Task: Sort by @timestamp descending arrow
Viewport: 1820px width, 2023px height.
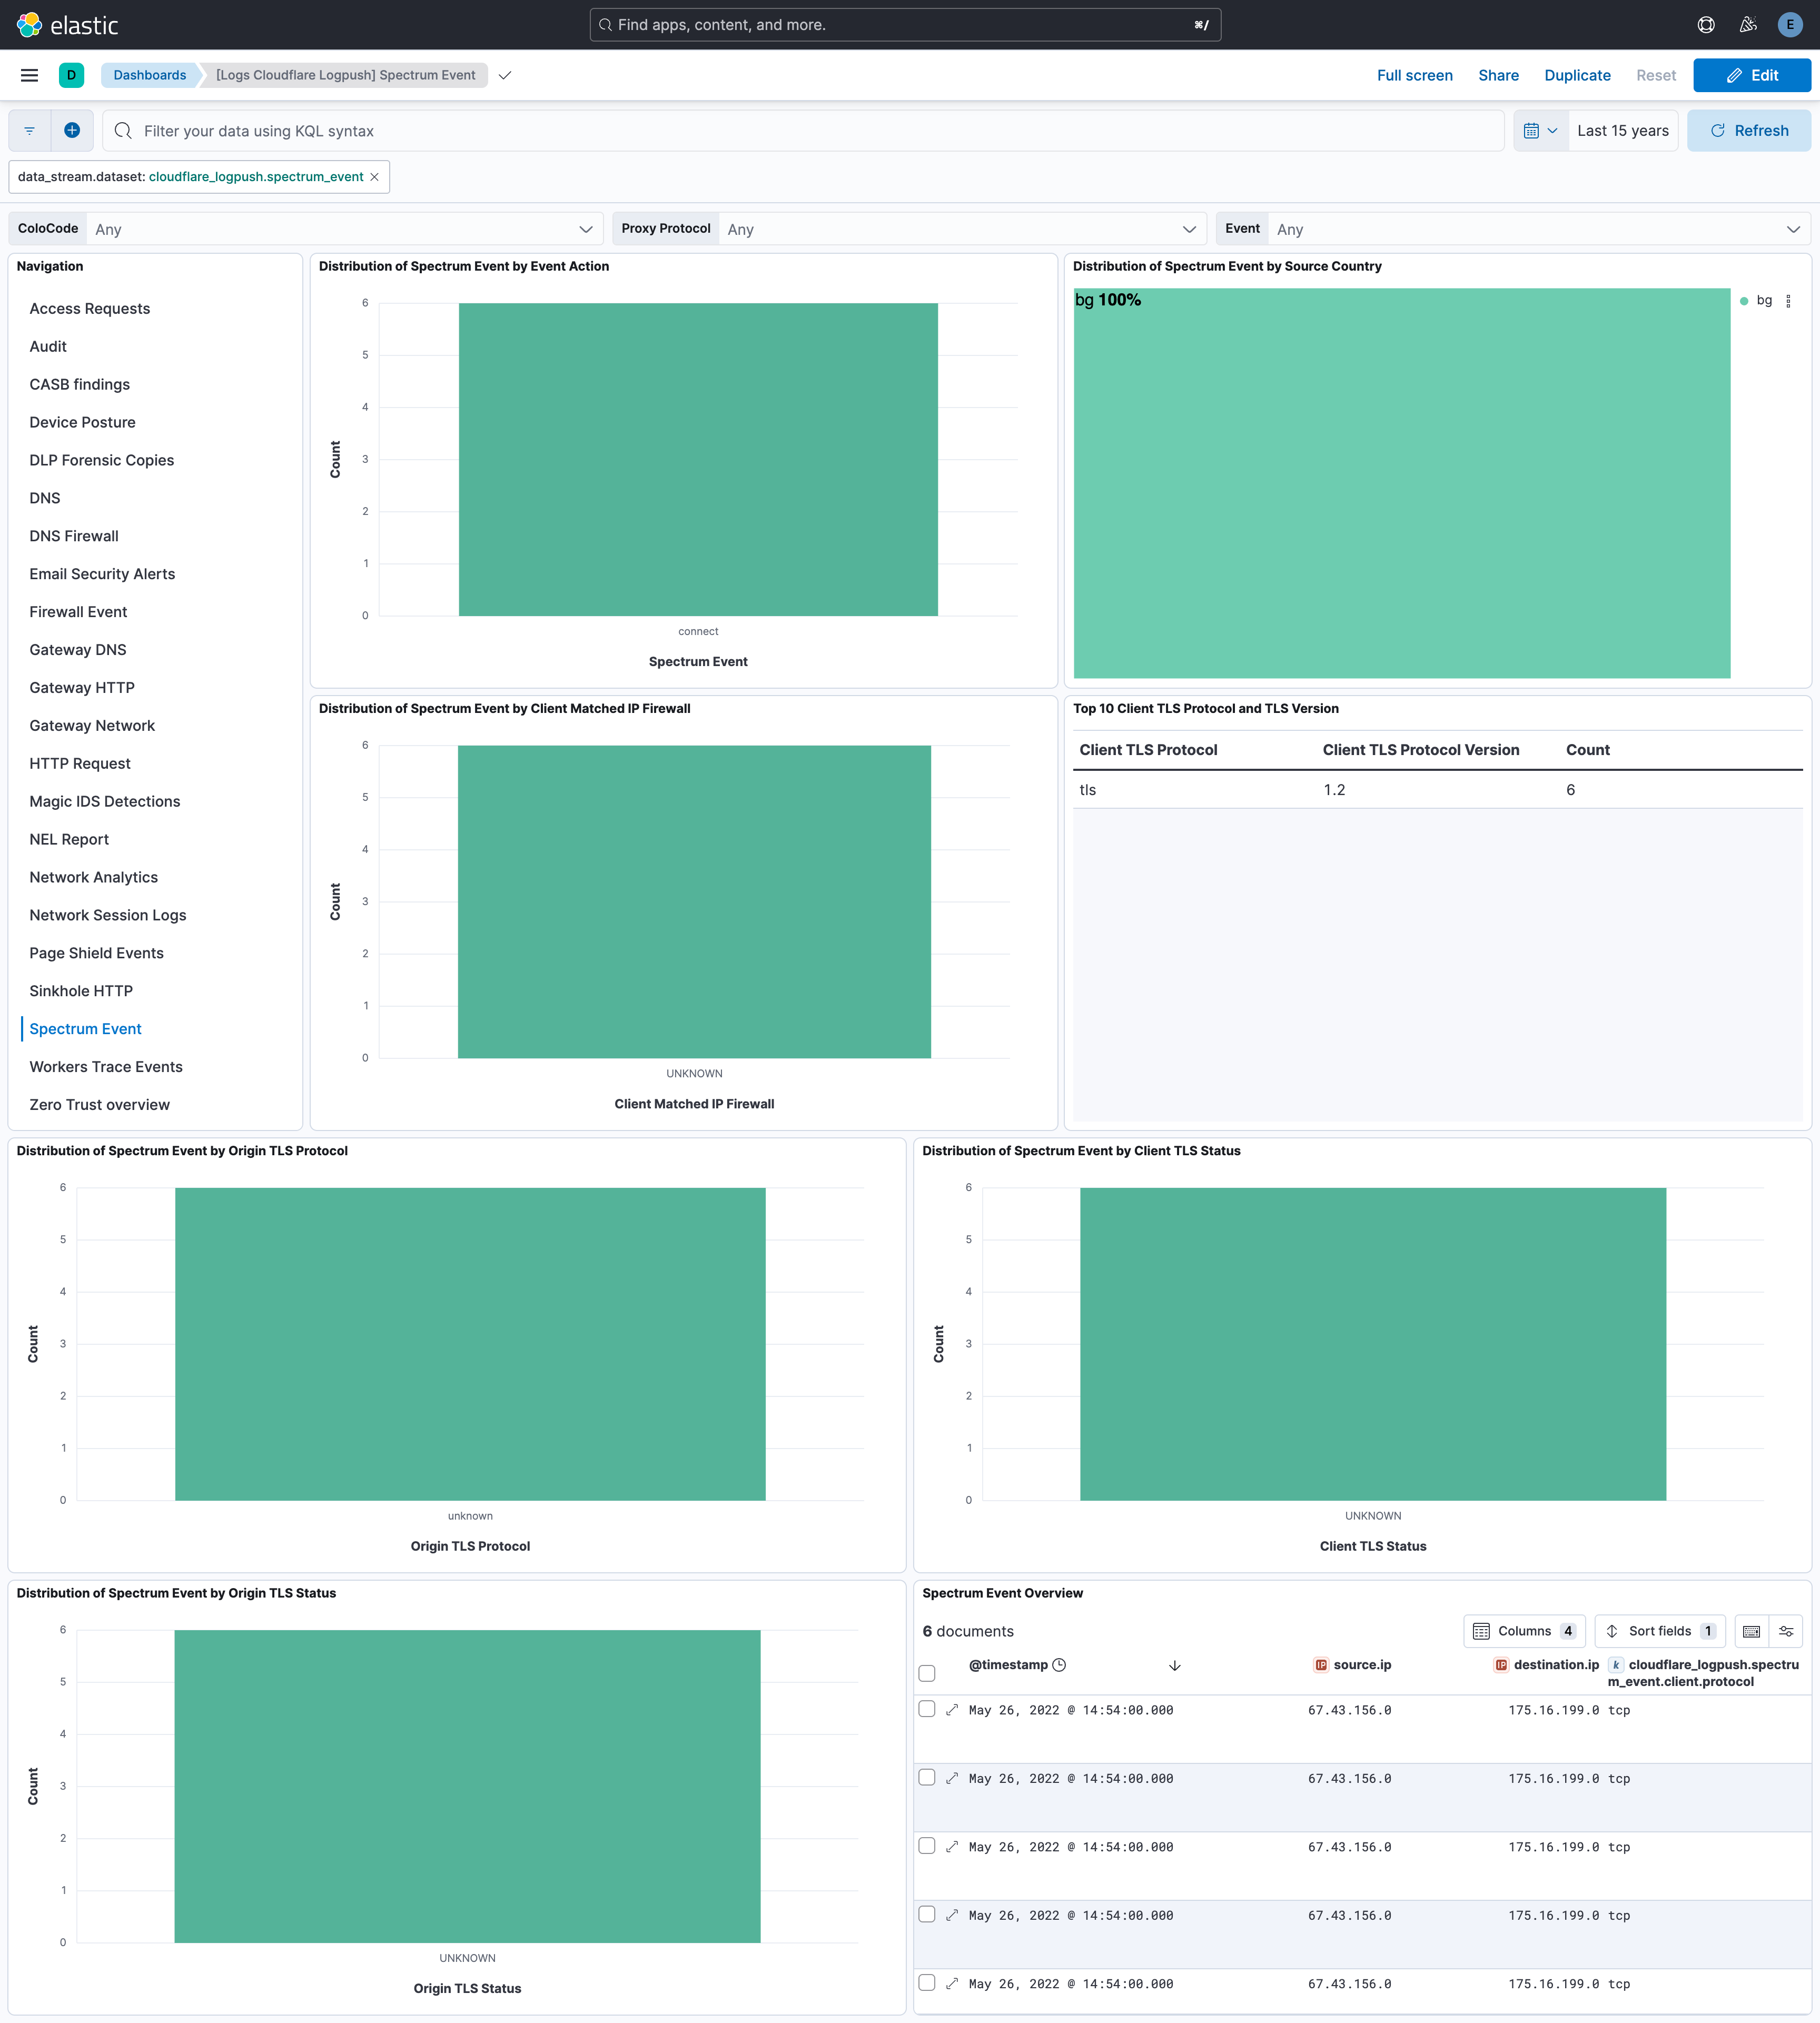Action: coord(1175,1665)
